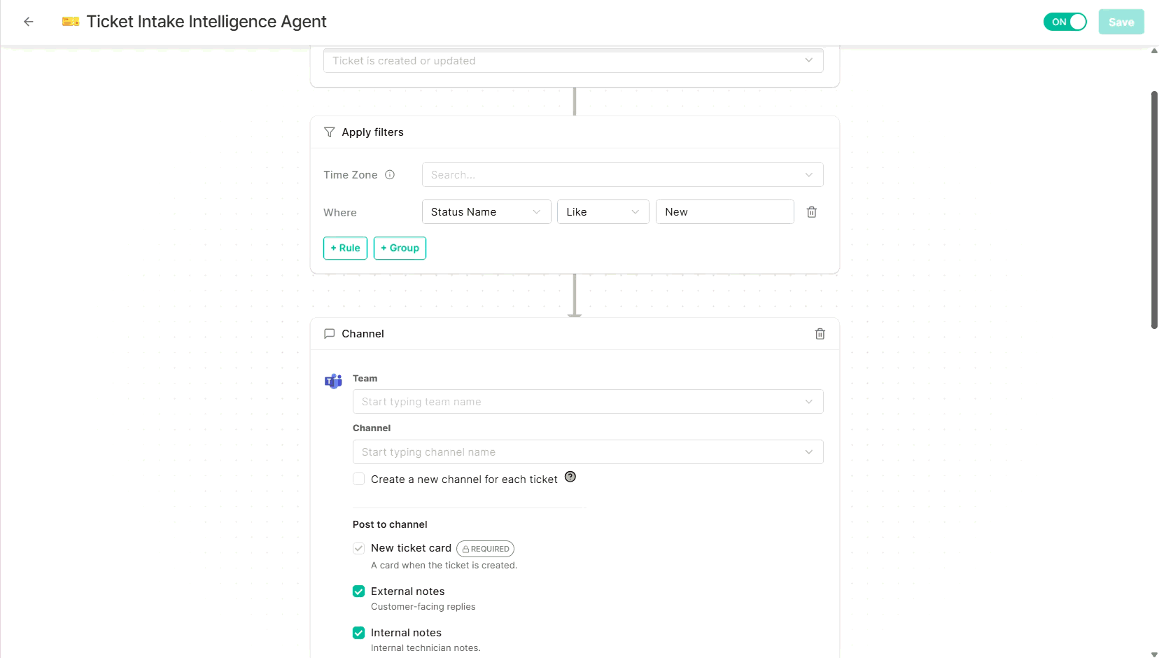Click the scrollbar up arrow
This screenshot has height=658, width=1159.
click(1154, 51)
